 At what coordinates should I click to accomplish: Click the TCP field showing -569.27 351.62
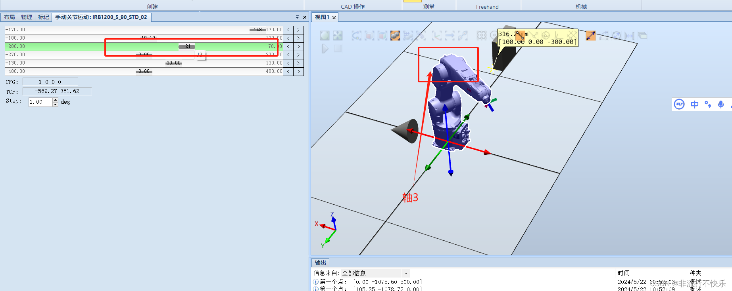(x=57, y=91)
